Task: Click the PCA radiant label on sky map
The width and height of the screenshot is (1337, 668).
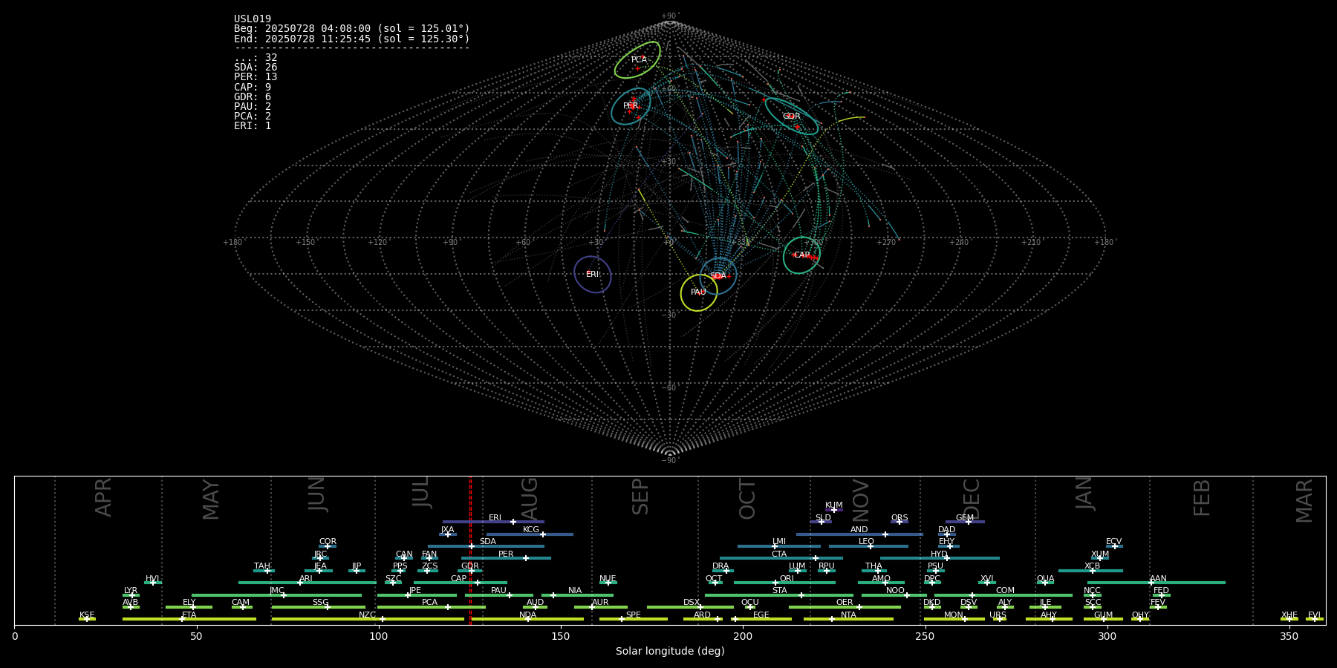Action: click(639, 59)
